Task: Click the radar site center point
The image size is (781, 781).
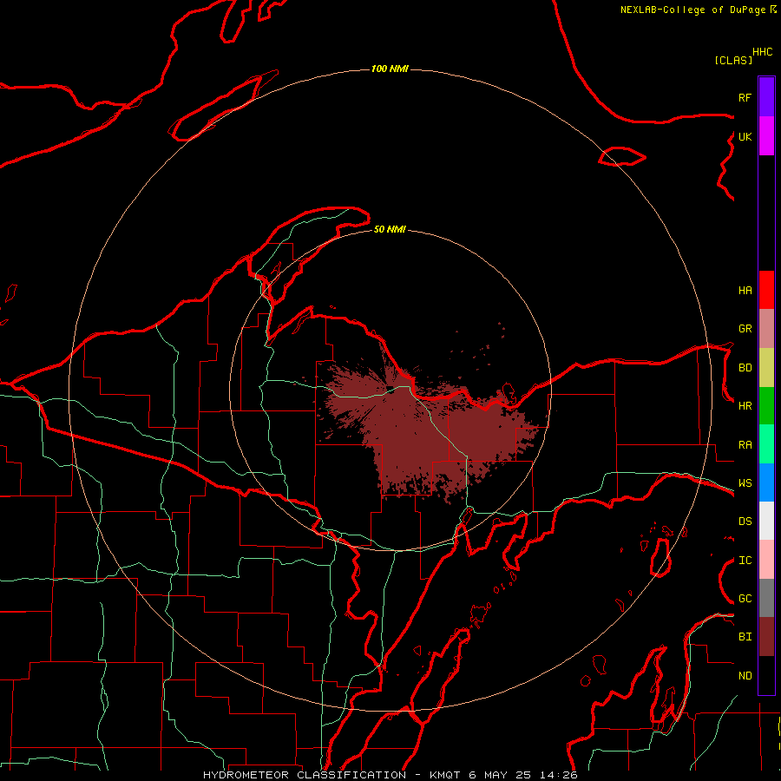Action: (x=390, y=390)
